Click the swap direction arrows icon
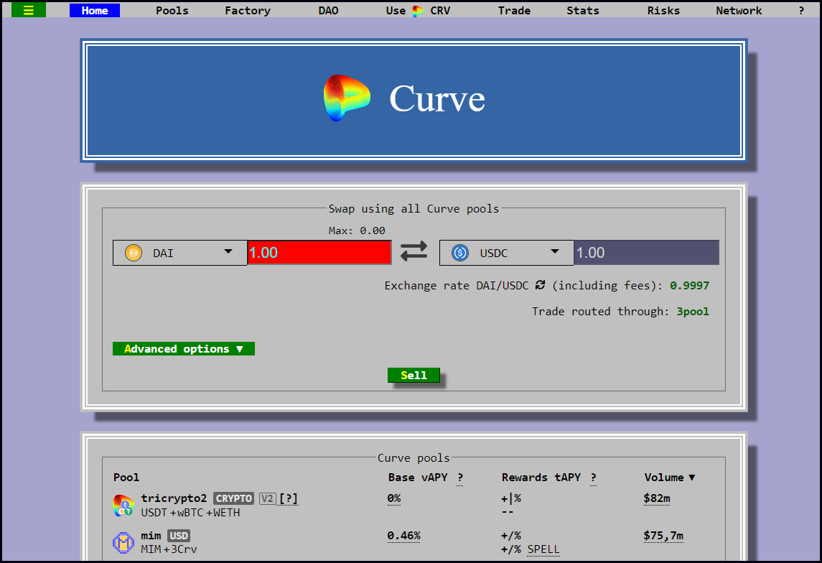This screenshot has height=563, width=822. [x=414, y=251]
